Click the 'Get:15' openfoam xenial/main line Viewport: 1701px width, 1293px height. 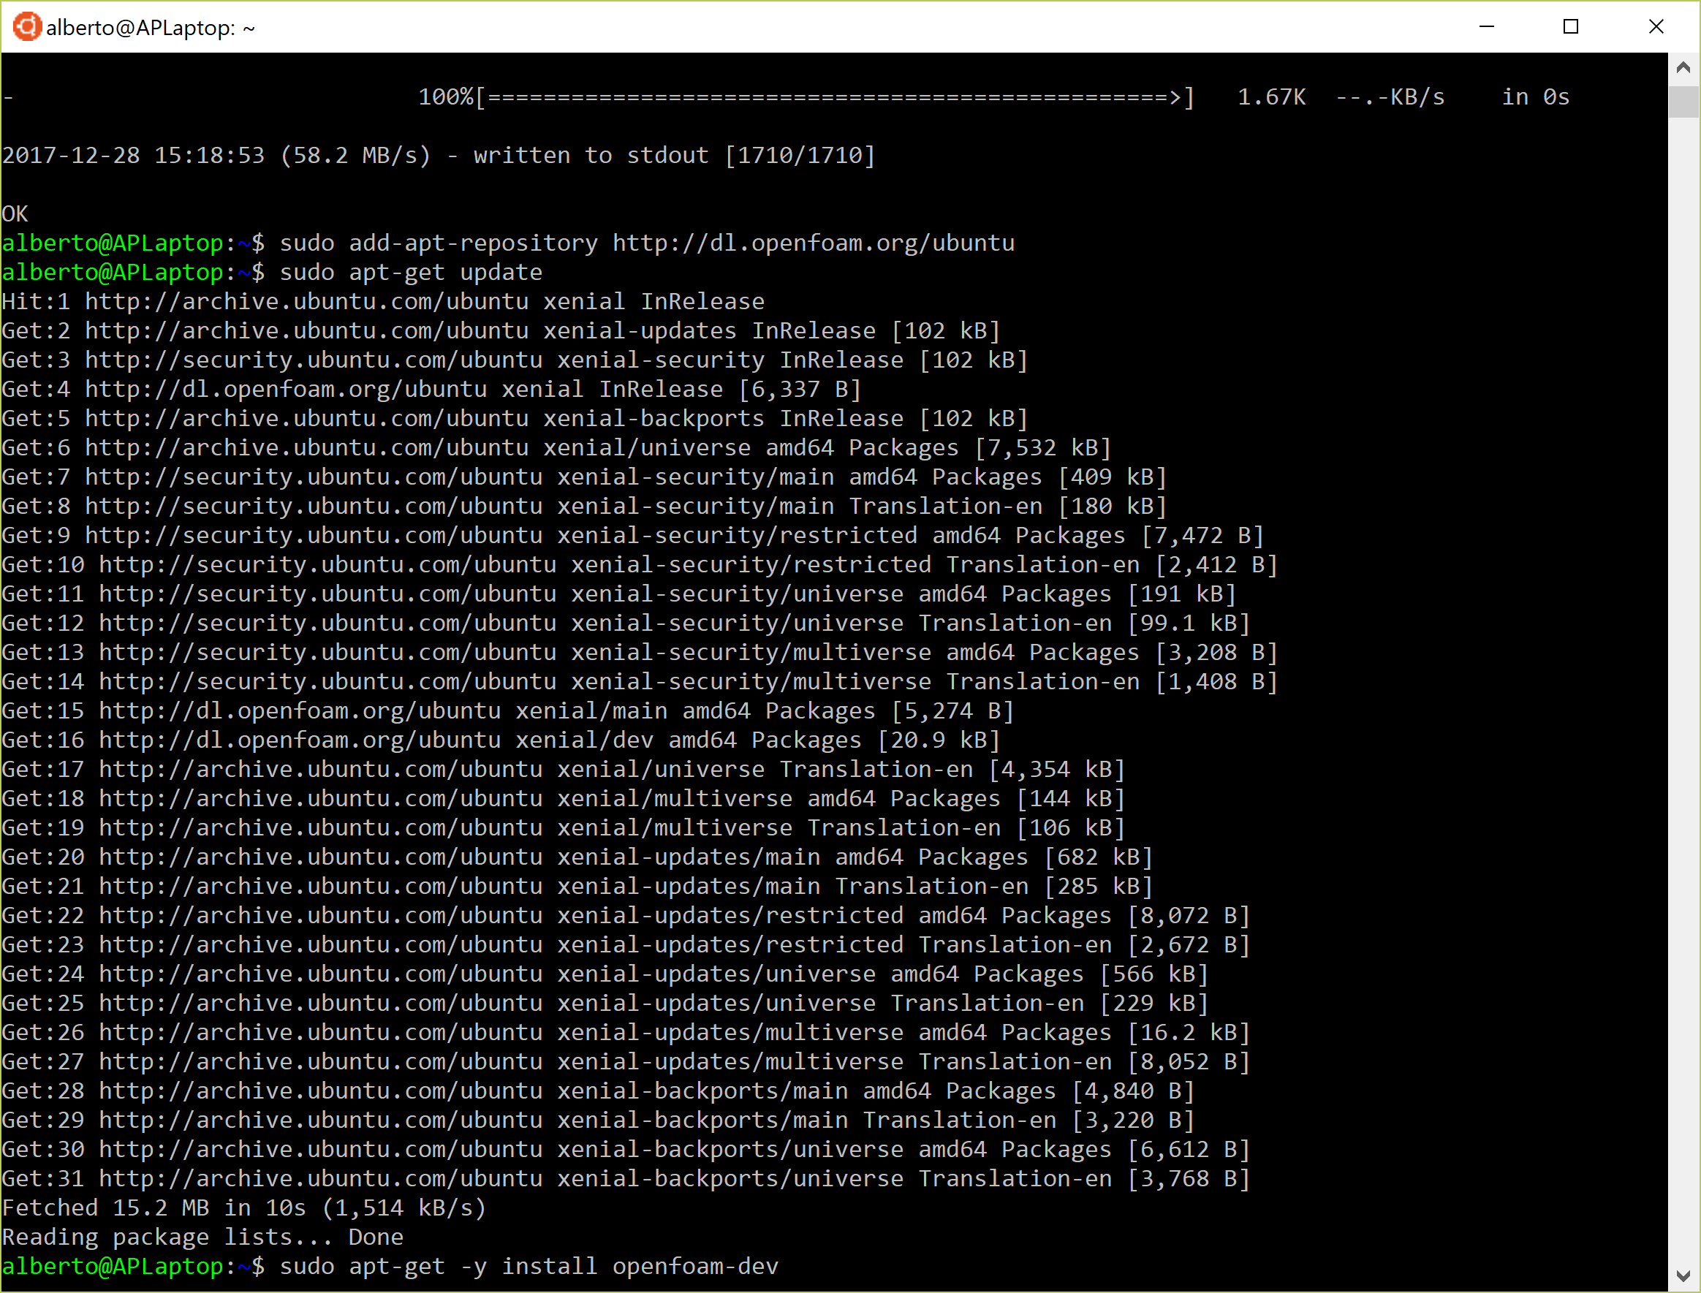508,711
